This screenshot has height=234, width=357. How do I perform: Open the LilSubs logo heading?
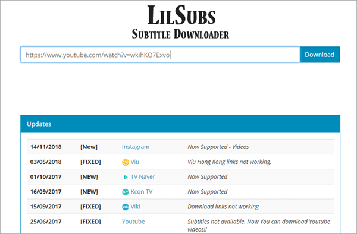tap(181, 15)
